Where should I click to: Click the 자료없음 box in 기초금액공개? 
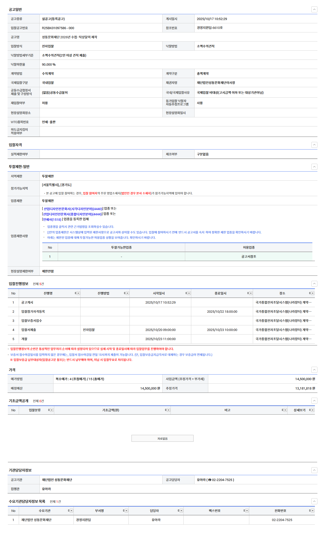(162, 438)
